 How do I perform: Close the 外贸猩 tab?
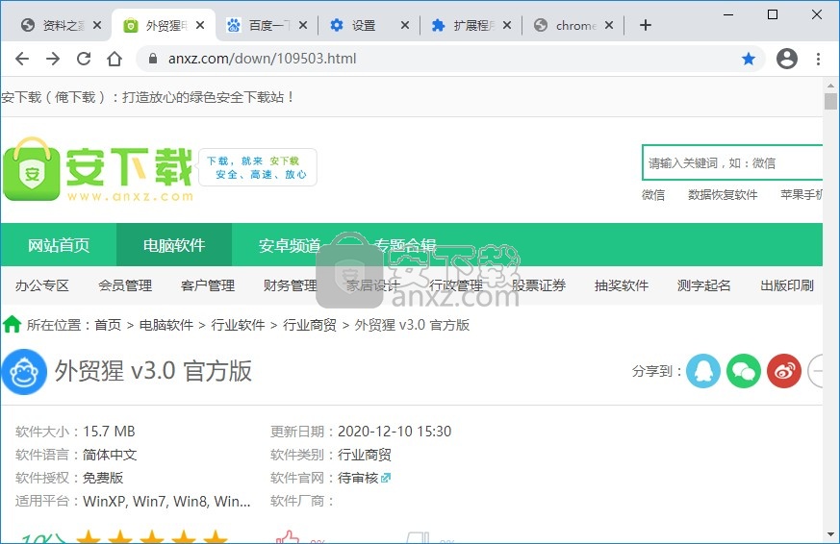click(x=200, y=25)
